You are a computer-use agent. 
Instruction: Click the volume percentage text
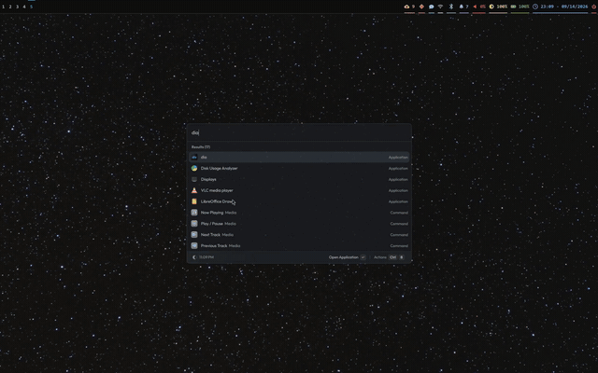[483, 7]
